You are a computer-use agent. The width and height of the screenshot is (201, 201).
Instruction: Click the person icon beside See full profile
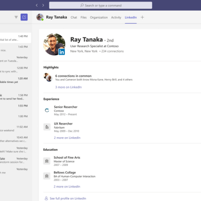click(46, 198)
